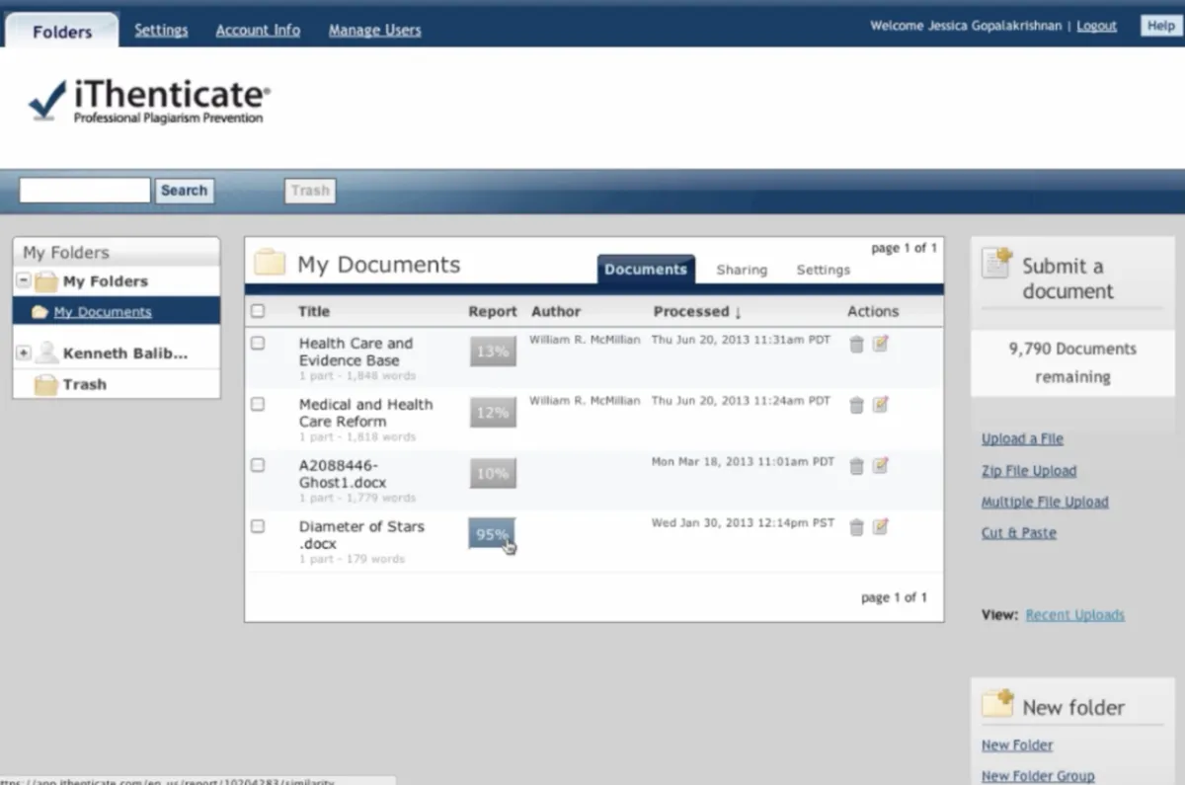Check the Health Care and Evidence Base row
1185x785 pixels.
point(258,343)
